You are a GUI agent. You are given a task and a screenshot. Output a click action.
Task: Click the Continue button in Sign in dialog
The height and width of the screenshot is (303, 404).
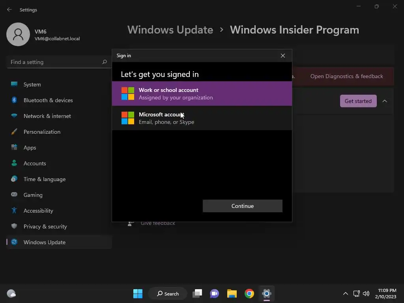click(x=243, y=206)
